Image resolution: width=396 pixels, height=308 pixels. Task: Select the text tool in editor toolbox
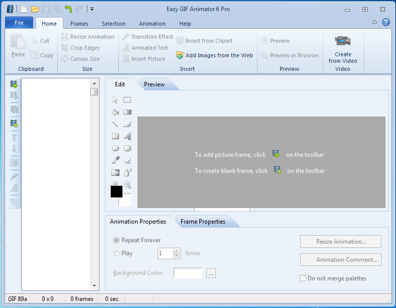(127, 136)
